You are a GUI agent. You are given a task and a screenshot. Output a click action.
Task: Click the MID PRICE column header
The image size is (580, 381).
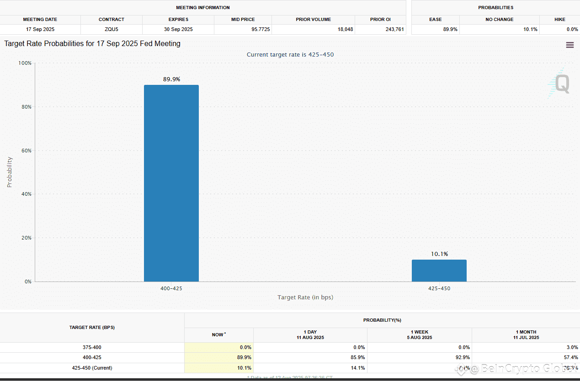click(x=243, y=20)
